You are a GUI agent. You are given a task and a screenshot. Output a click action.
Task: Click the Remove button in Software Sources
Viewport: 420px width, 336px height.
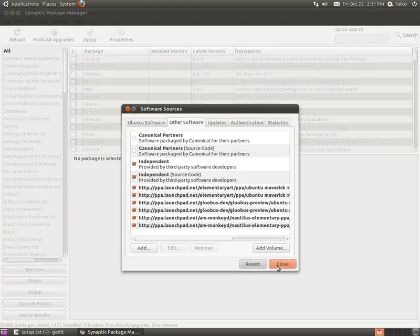(204, 248)
